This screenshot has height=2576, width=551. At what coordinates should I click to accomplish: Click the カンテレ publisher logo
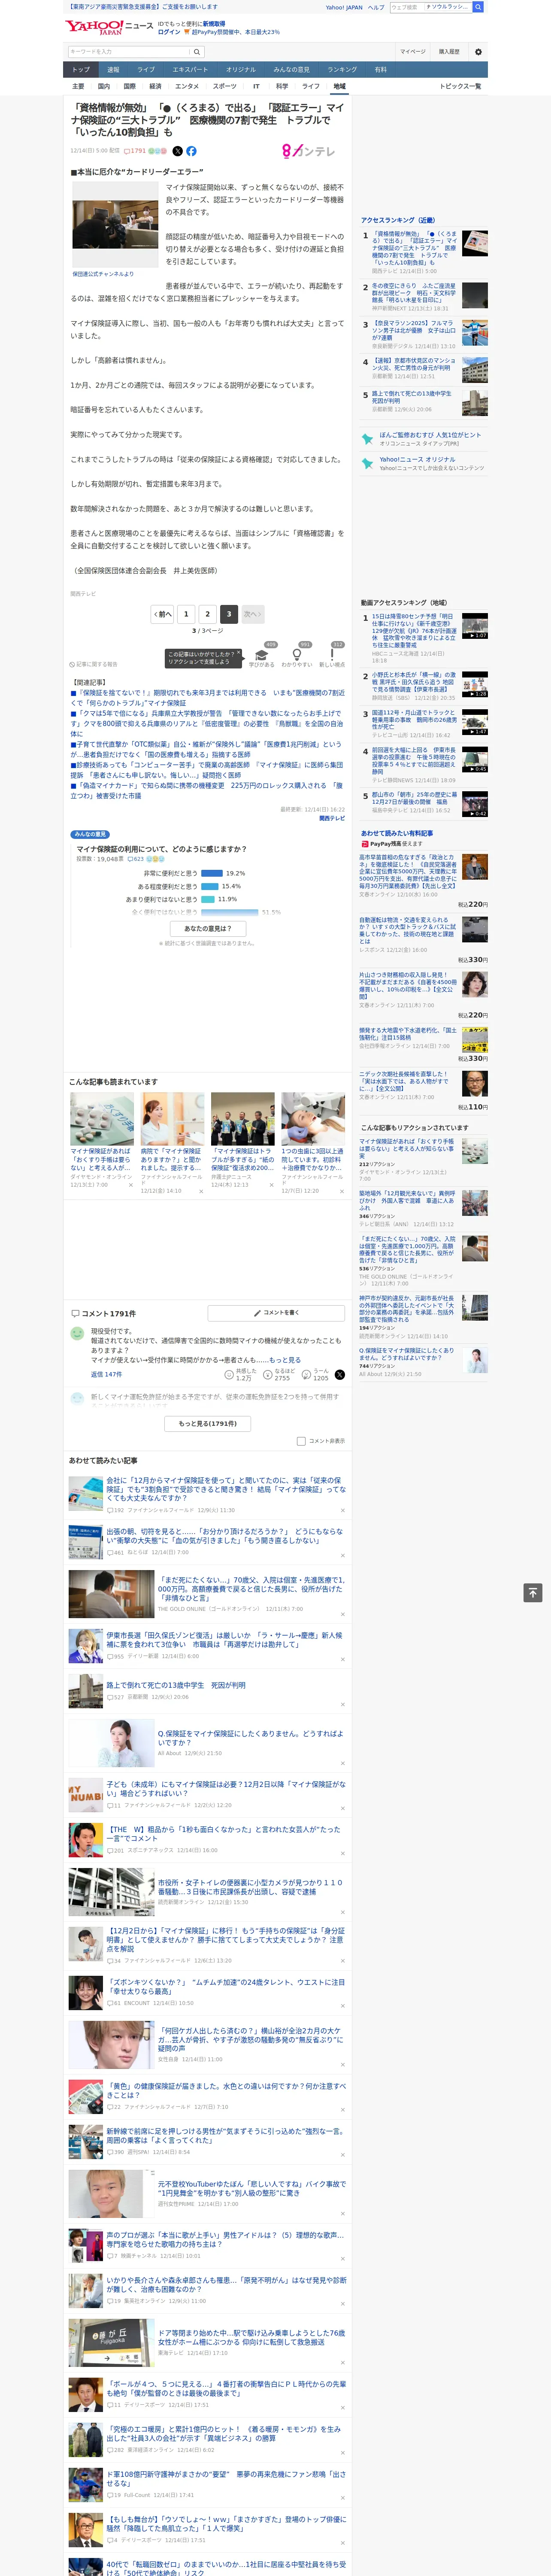(309, 151)
